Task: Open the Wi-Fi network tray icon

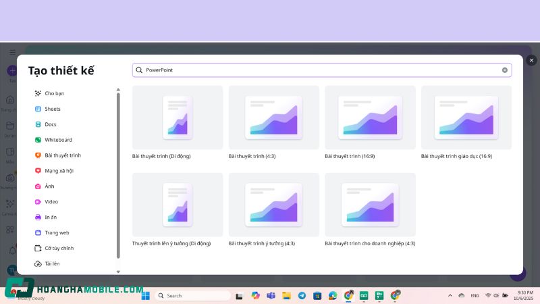Action: [488, 295]
